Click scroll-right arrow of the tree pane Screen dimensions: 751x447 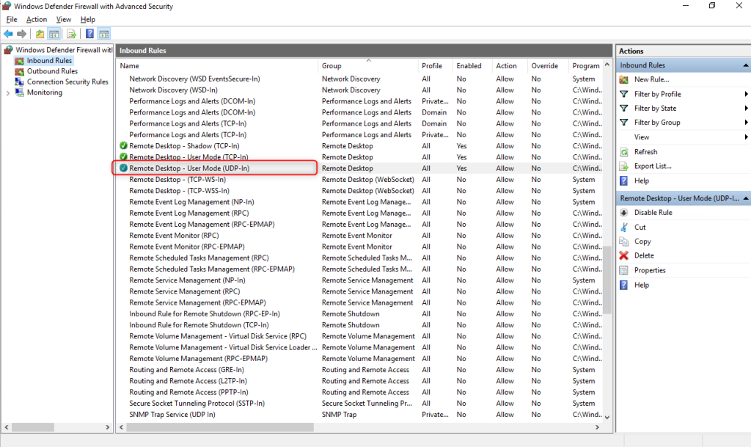coord(107,427)
